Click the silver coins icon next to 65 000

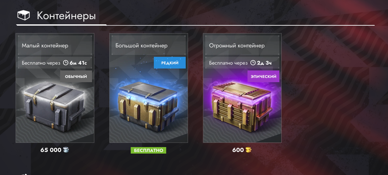[66, 150]
